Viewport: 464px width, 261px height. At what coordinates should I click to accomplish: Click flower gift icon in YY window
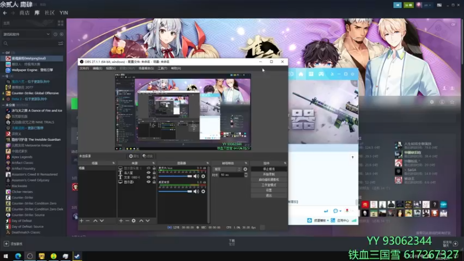(x=347, y=211)
